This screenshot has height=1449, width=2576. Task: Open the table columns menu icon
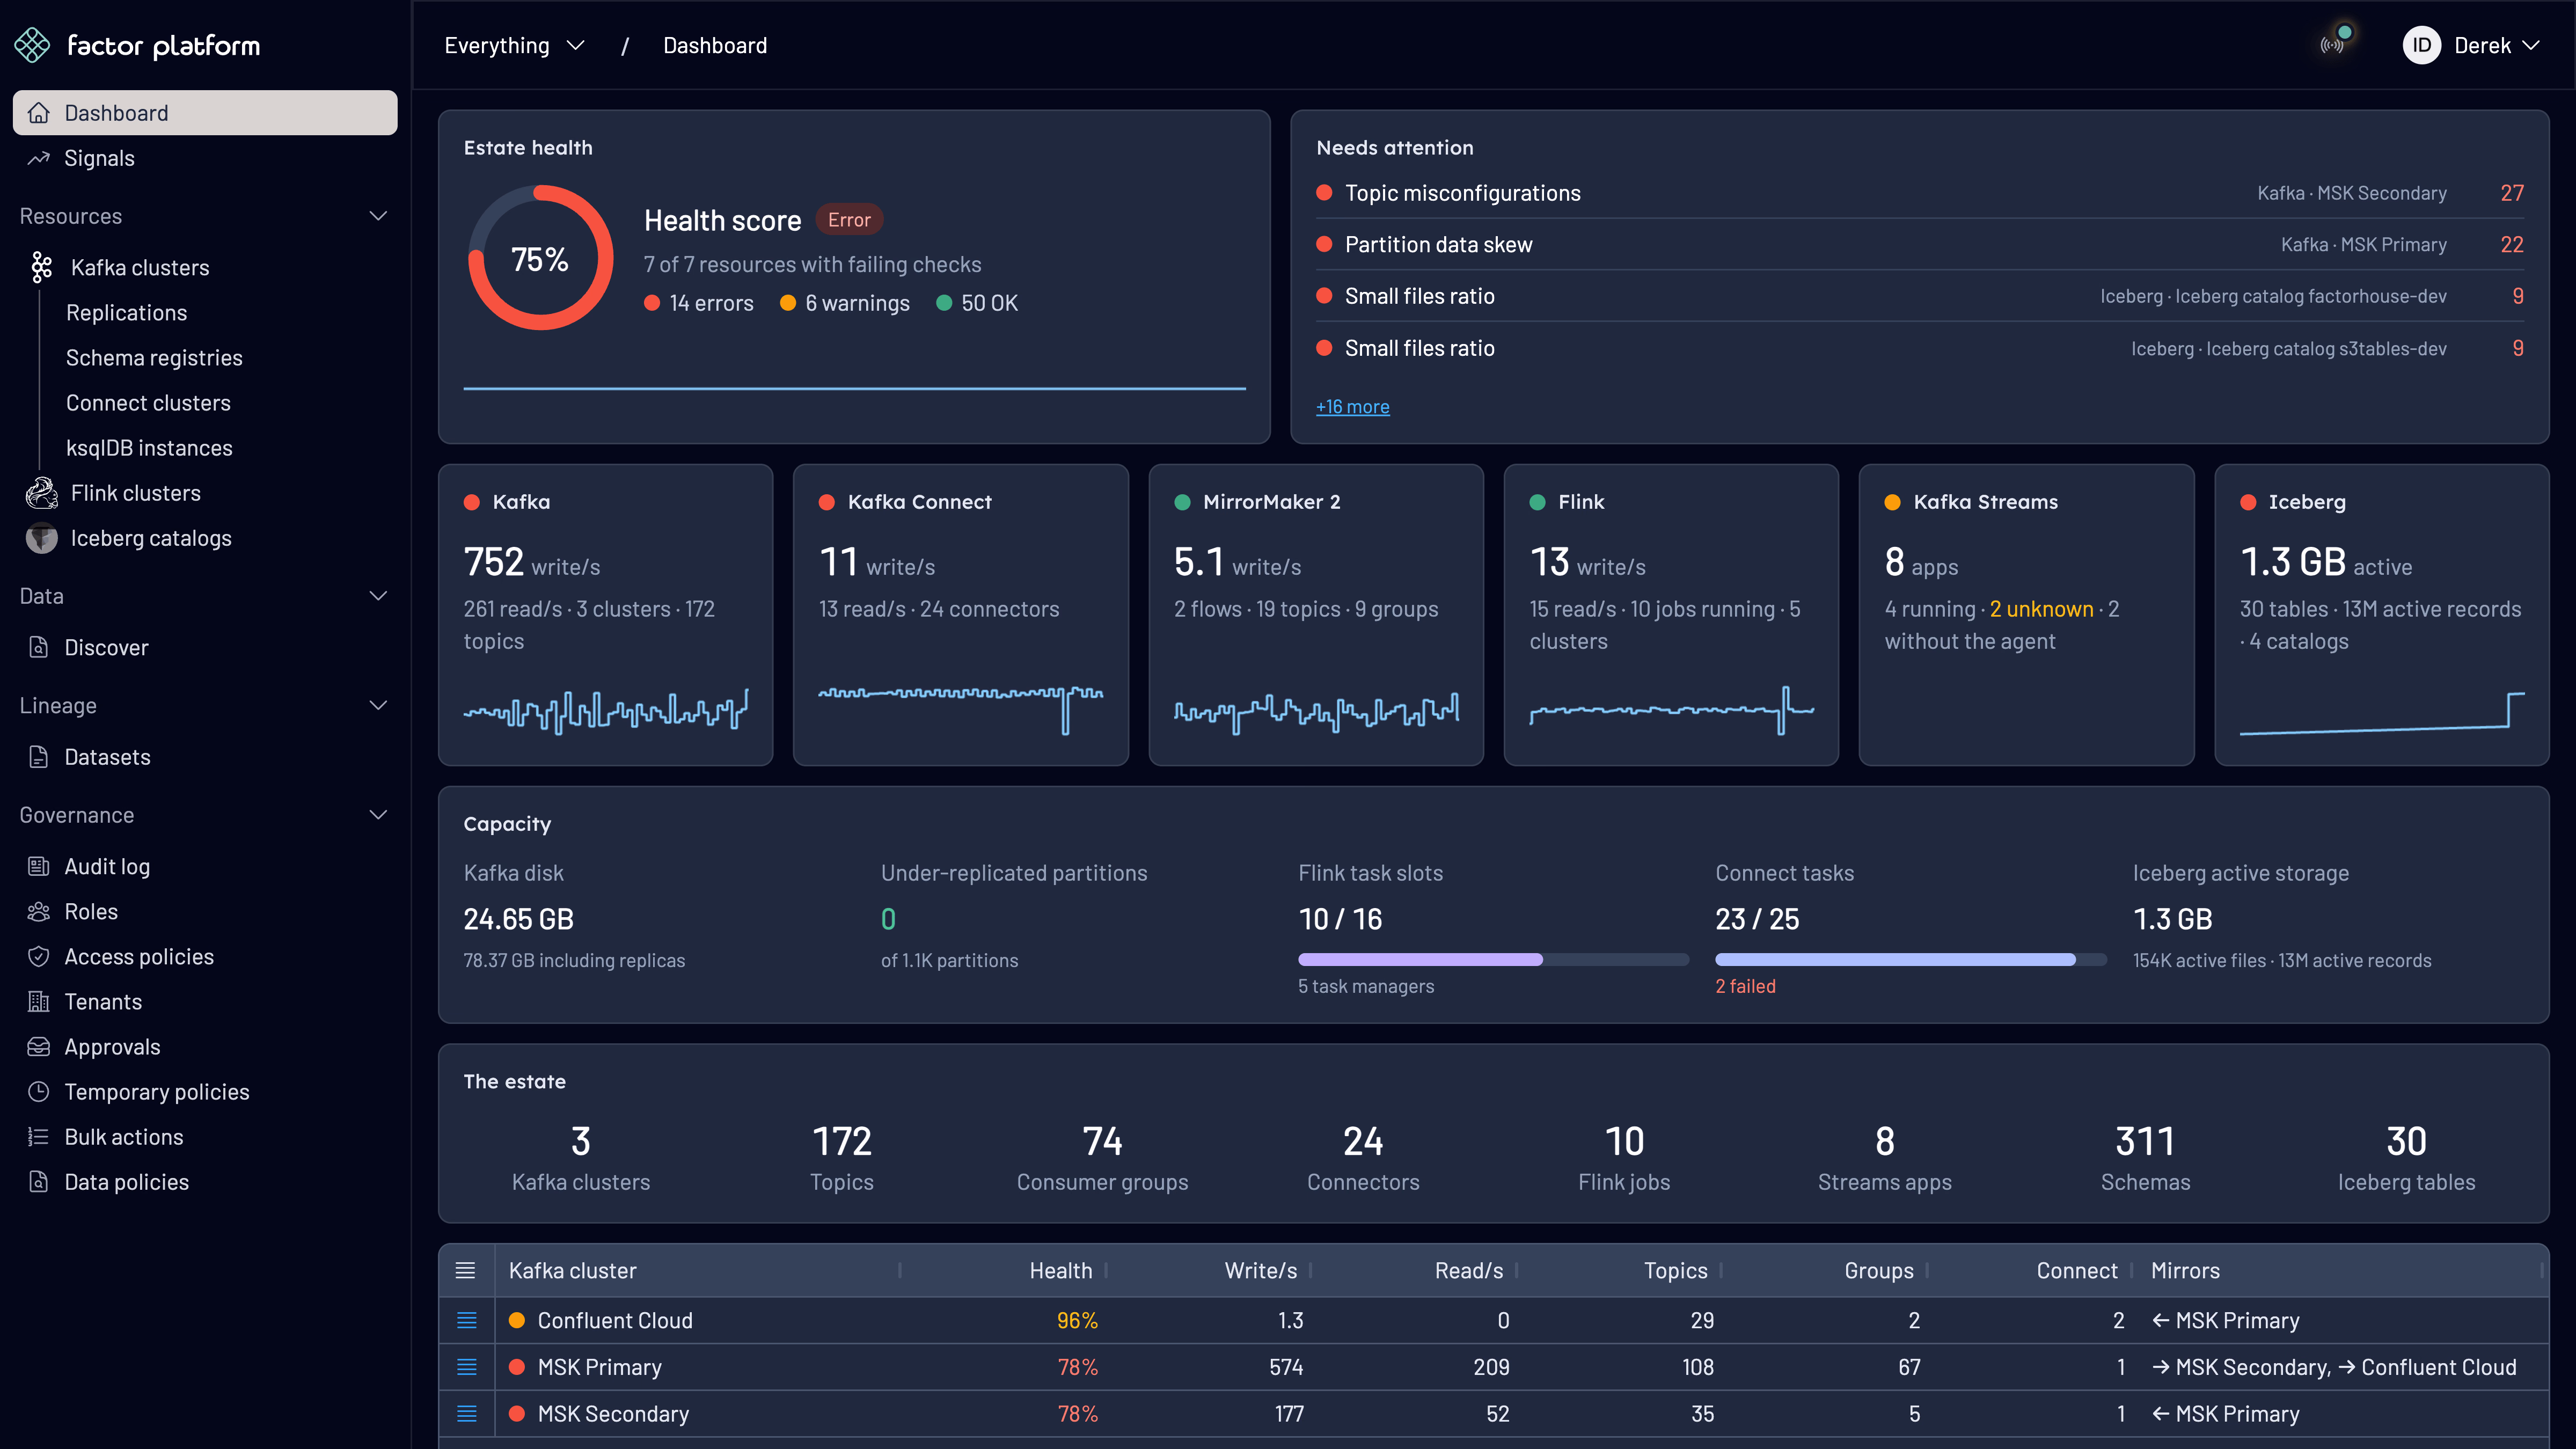pos(465,1270)
